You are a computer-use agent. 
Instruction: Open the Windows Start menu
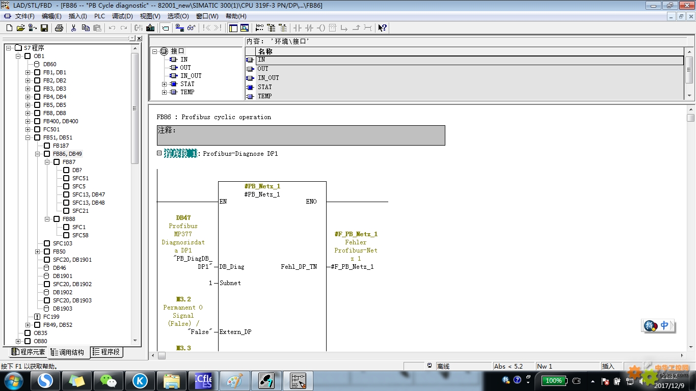click(x=13, y=380)
